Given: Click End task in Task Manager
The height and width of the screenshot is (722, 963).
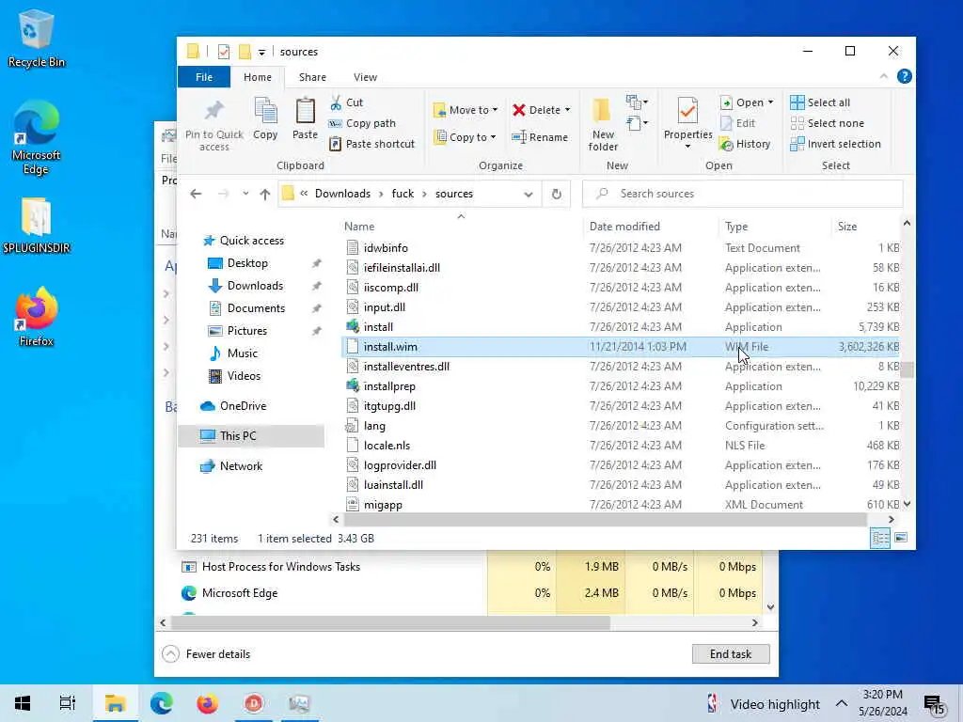Looking at the screenshot, I should [x=730, y=654].
